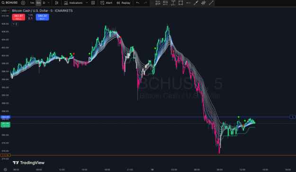Edit the 0.1 order quantity field

[30, 18]
